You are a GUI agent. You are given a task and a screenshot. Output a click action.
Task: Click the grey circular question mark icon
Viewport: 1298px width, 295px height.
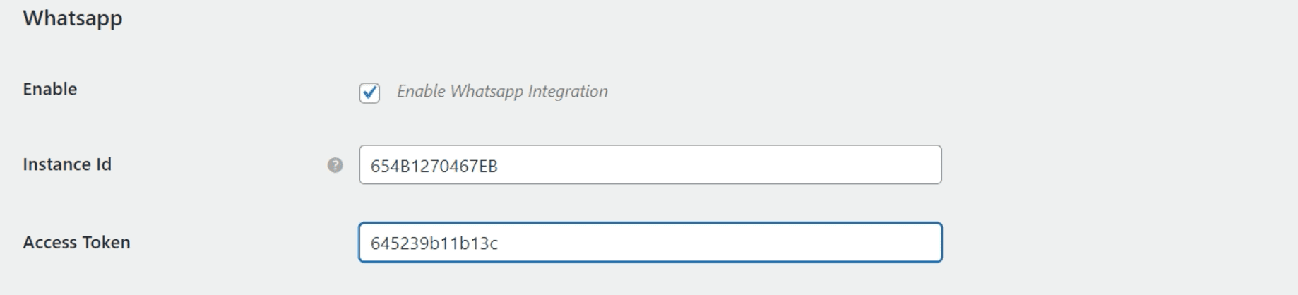click(335, 165)
